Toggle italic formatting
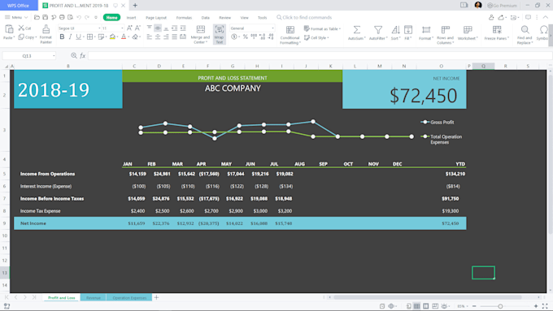Screen dimensions: 553x311 click(70, 37)
